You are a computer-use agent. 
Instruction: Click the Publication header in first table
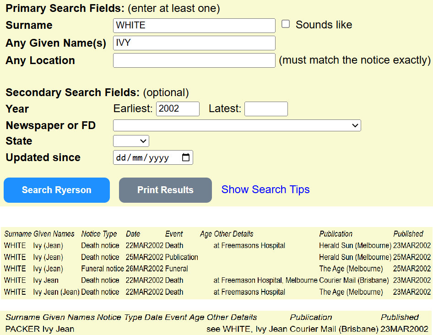click(336, 234)
